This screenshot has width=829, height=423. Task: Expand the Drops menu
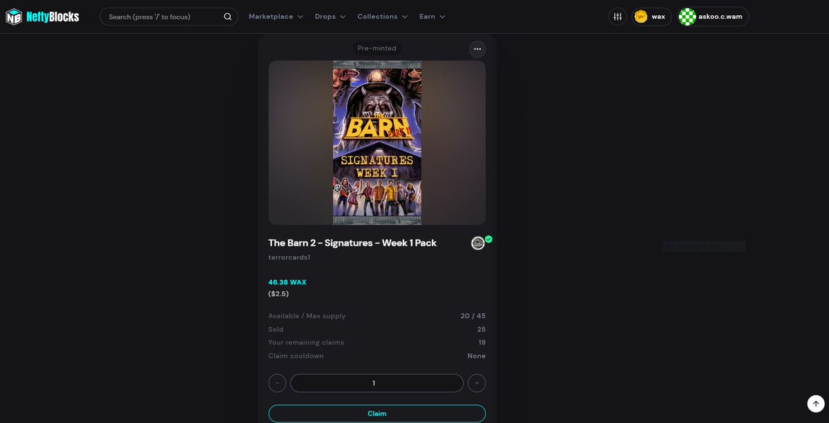330,17
